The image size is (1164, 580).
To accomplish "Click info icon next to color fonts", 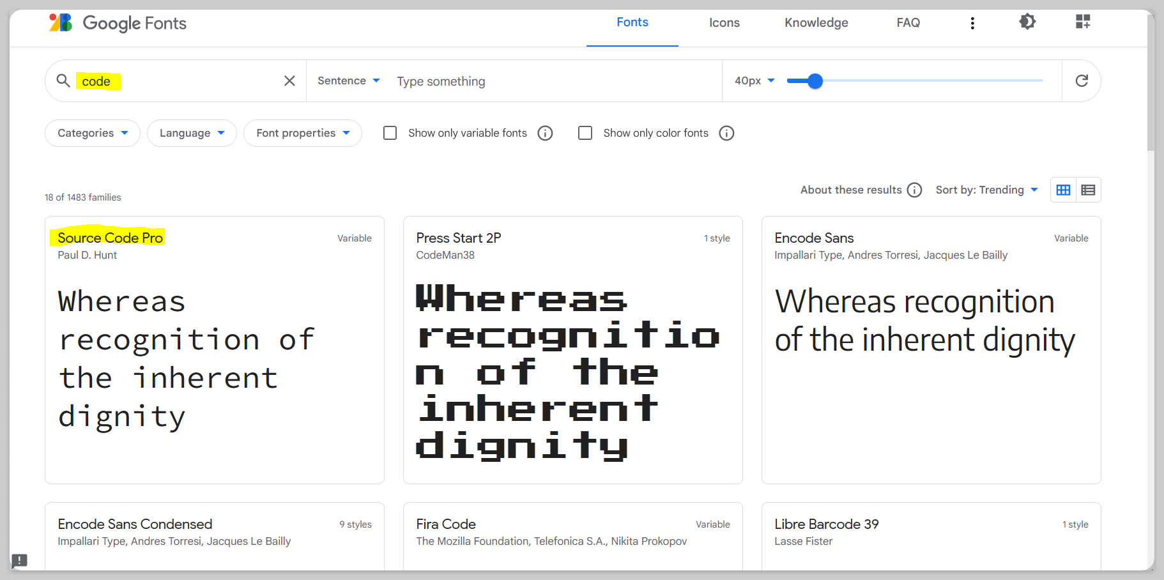I will click(x=726, y=133).
